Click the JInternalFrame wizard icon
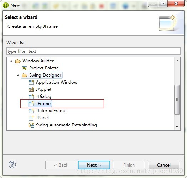Image resolution: width=187 pixels, height=178 pixels. coord(31,111)
